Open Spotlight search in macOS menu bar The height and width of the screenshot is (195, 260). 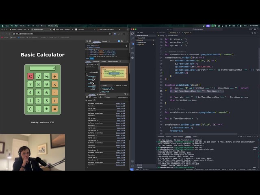point(237,26)
